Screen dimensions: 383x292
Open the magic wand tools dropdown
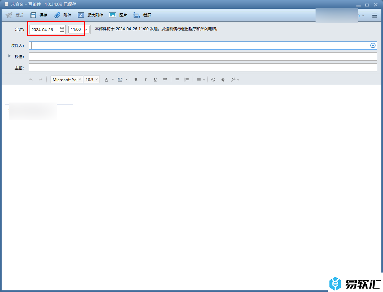point(235,80)
